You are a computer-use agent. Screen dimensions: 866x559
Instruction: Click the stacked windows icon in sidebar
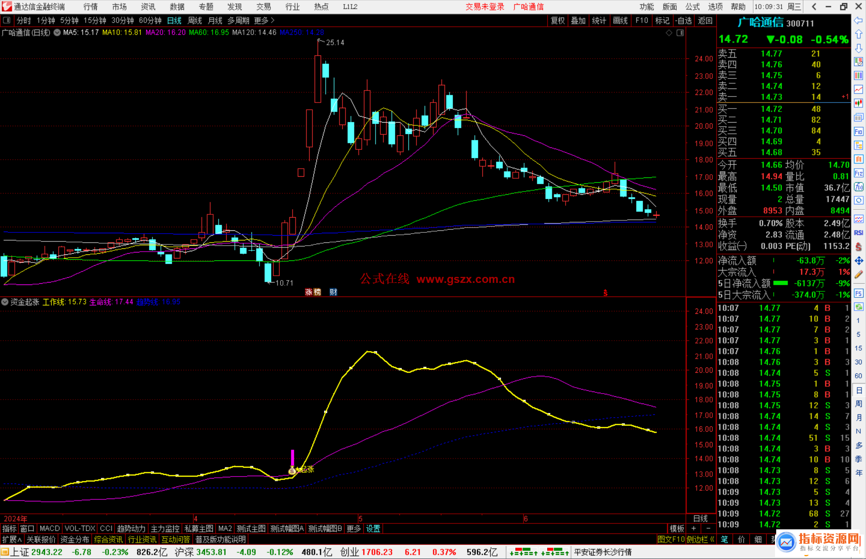coord(858,117)
